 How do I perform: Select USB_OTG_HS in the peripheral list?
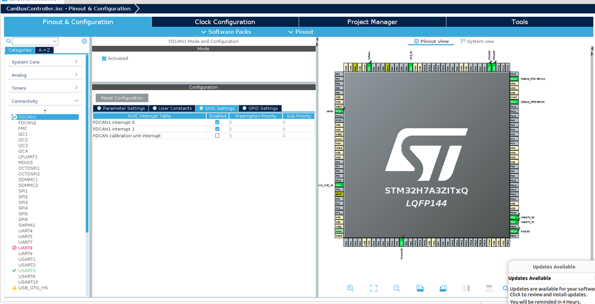(33, 288)
